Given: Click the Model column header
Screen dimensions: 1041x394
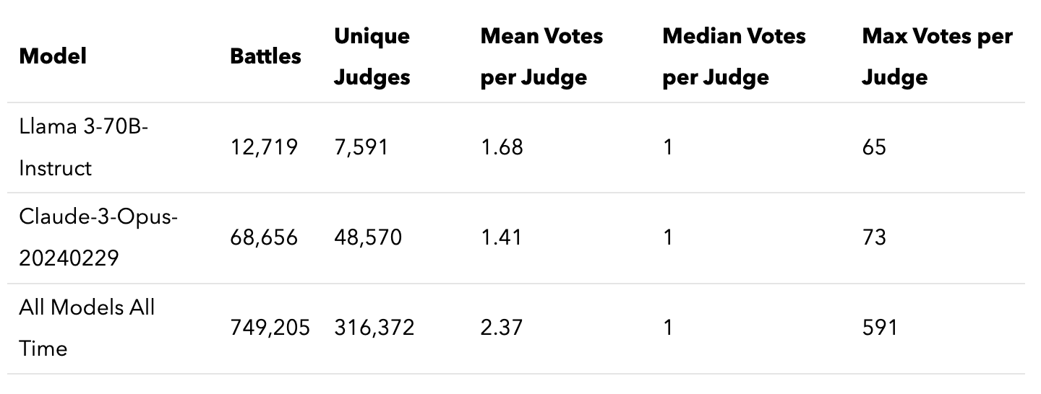Looking at the screenshot, I should [53, 56].
